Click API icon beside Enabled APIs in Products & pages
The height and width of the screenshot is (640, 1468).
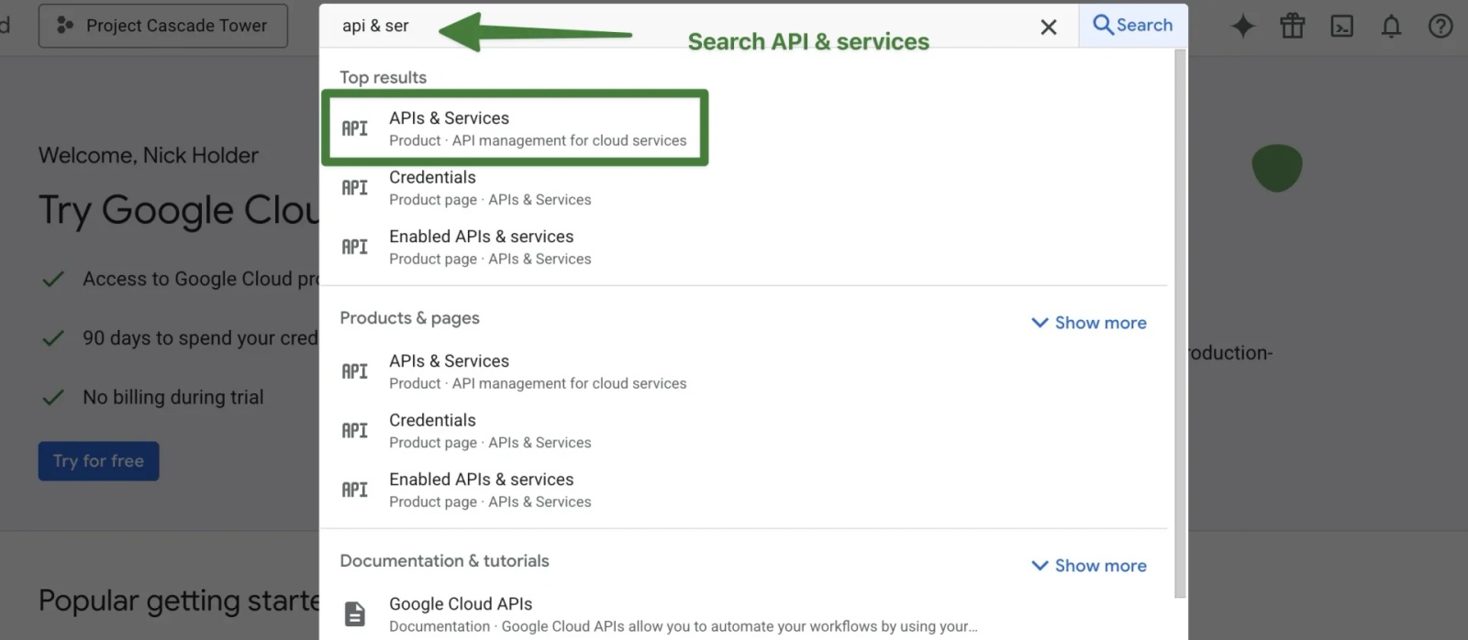coord(355,491)
